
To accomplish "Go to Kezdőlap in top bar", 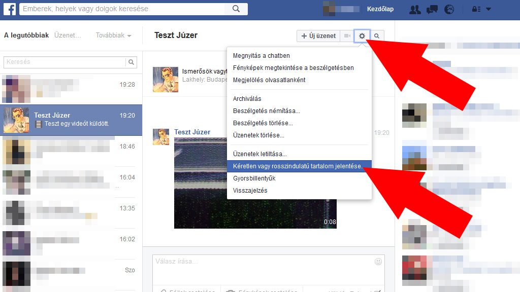I will tap(380, 9).
